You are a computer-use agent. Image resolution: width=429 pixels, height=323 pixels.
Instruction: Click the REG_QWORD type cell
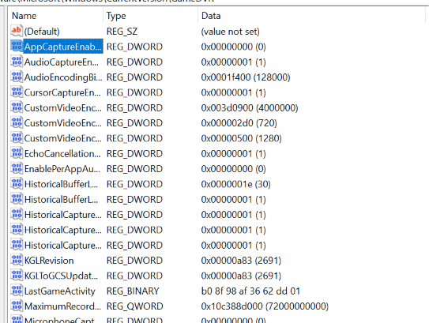[135, 306]
